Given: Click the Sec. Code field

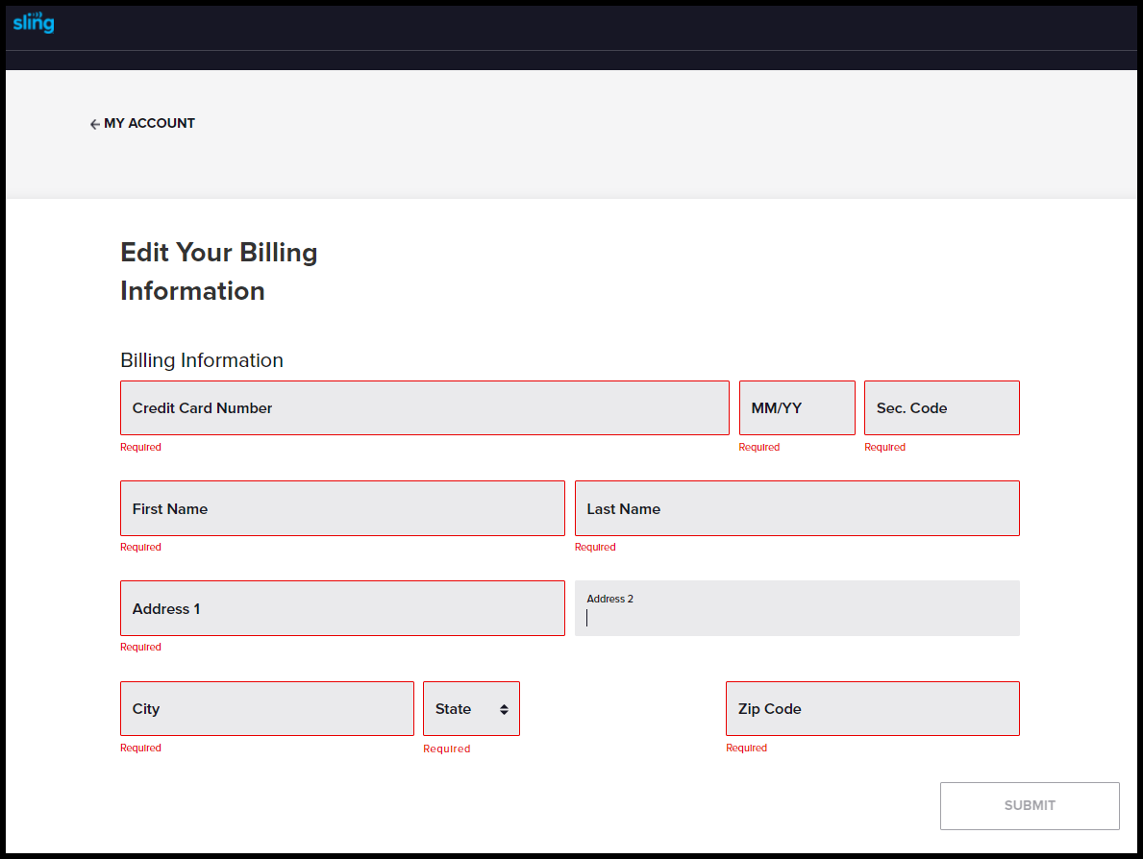Looking at the screenshot, I should [940, 407].
